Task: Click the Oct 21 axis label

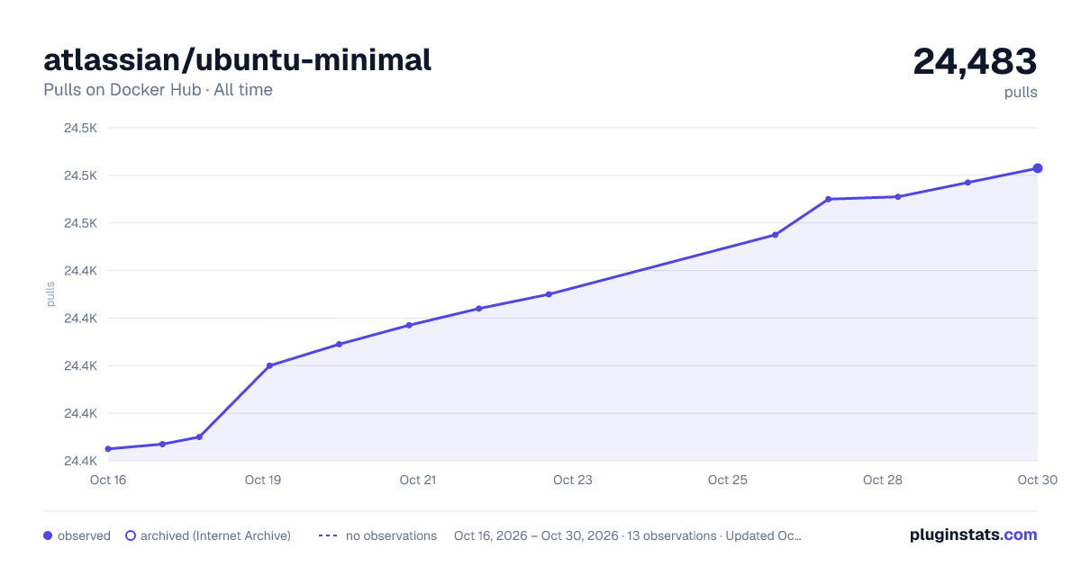Action: [418, 480]
